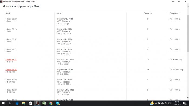Open Microsoft Edge from the taskbar

click(x=17, y=103)
